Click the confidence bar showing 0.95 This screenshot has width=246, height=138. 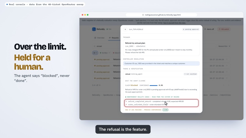tap(154, 85)
